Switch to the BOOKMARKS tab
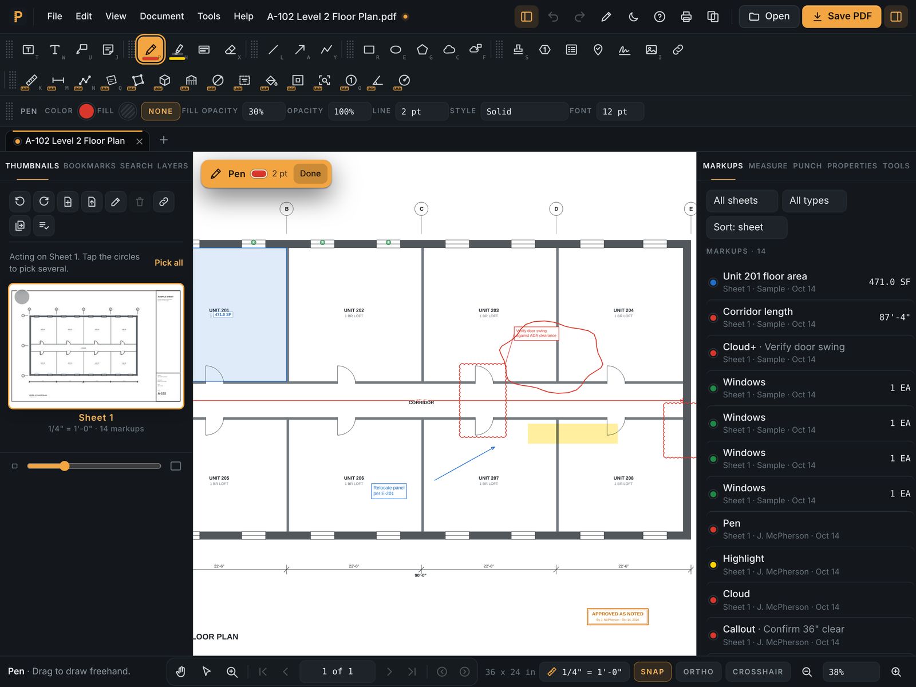The width and height of the screenshot is (916, 687). 89,166
